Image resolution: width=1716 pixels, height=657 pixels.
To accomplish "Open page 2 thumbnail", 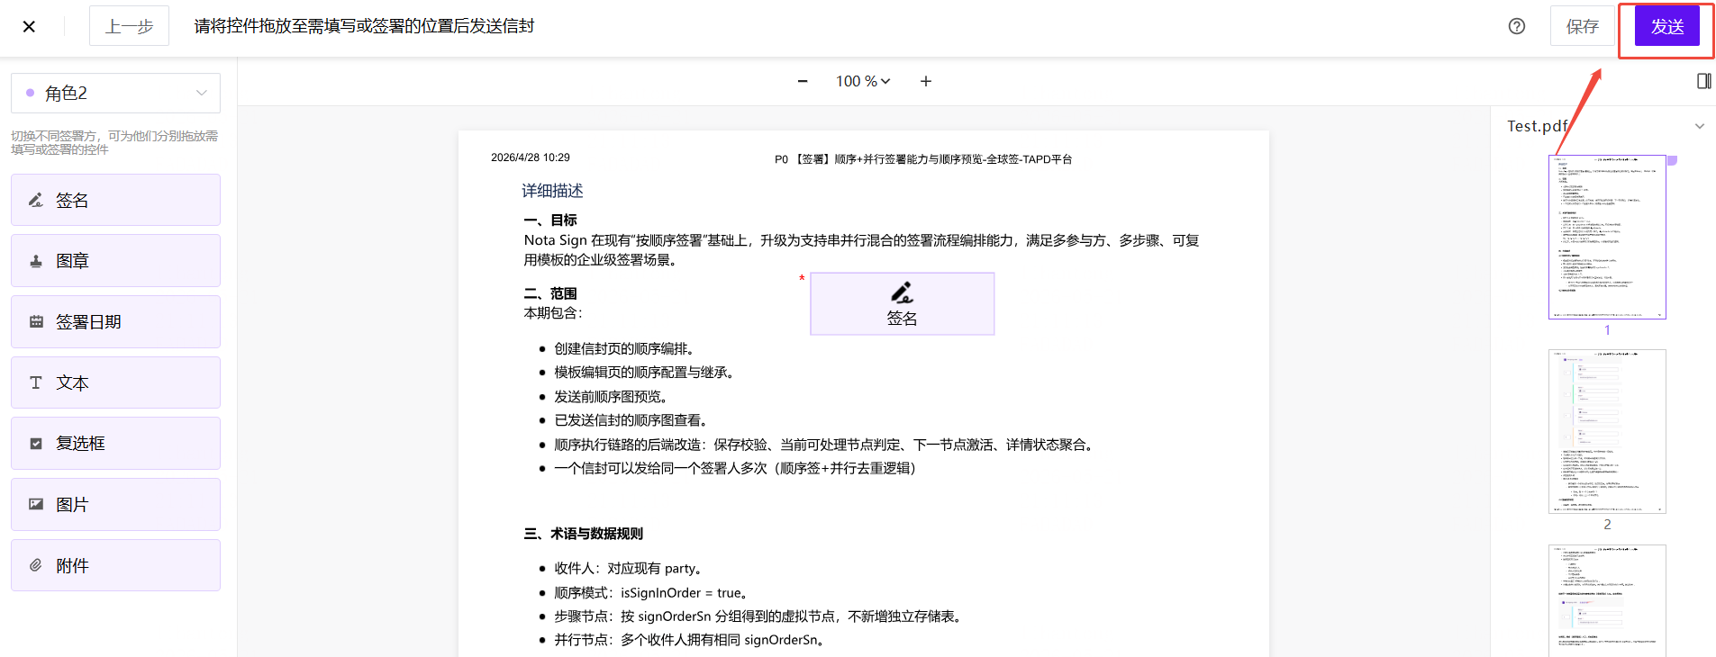I will 1607,431.
